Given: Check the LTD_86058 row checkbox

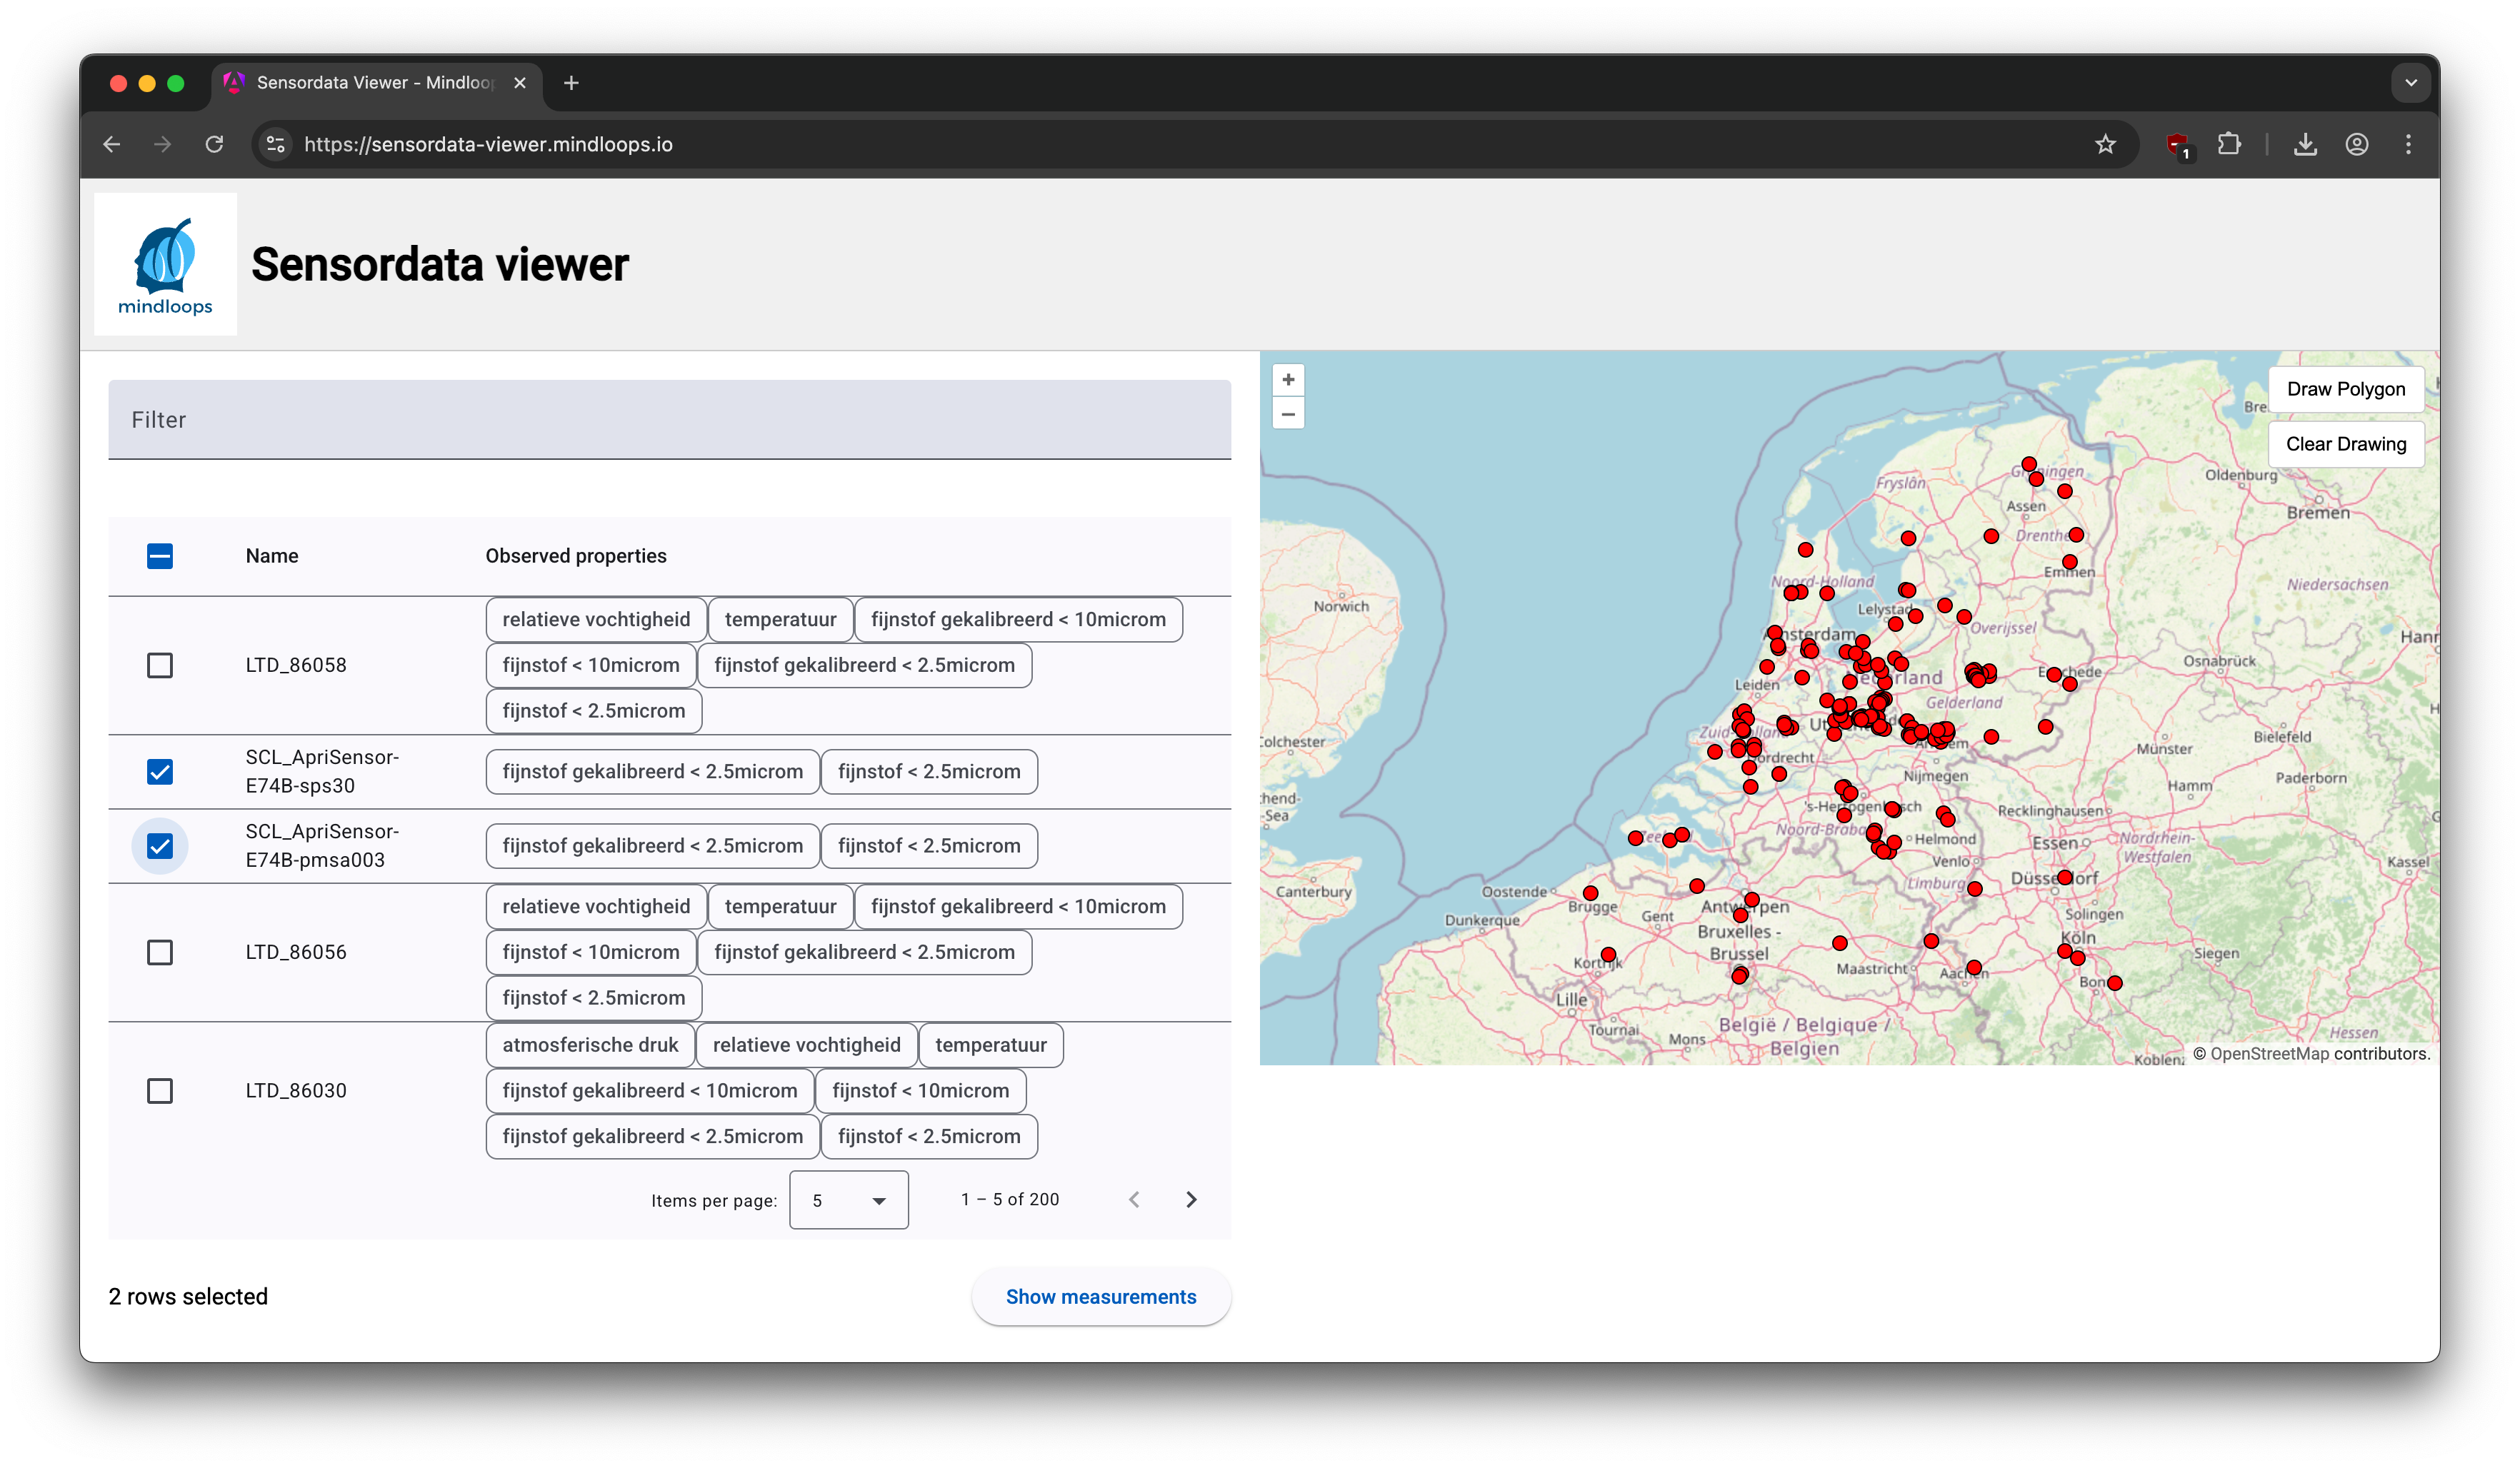Looking at the screenshot, I should pos(160,665).
